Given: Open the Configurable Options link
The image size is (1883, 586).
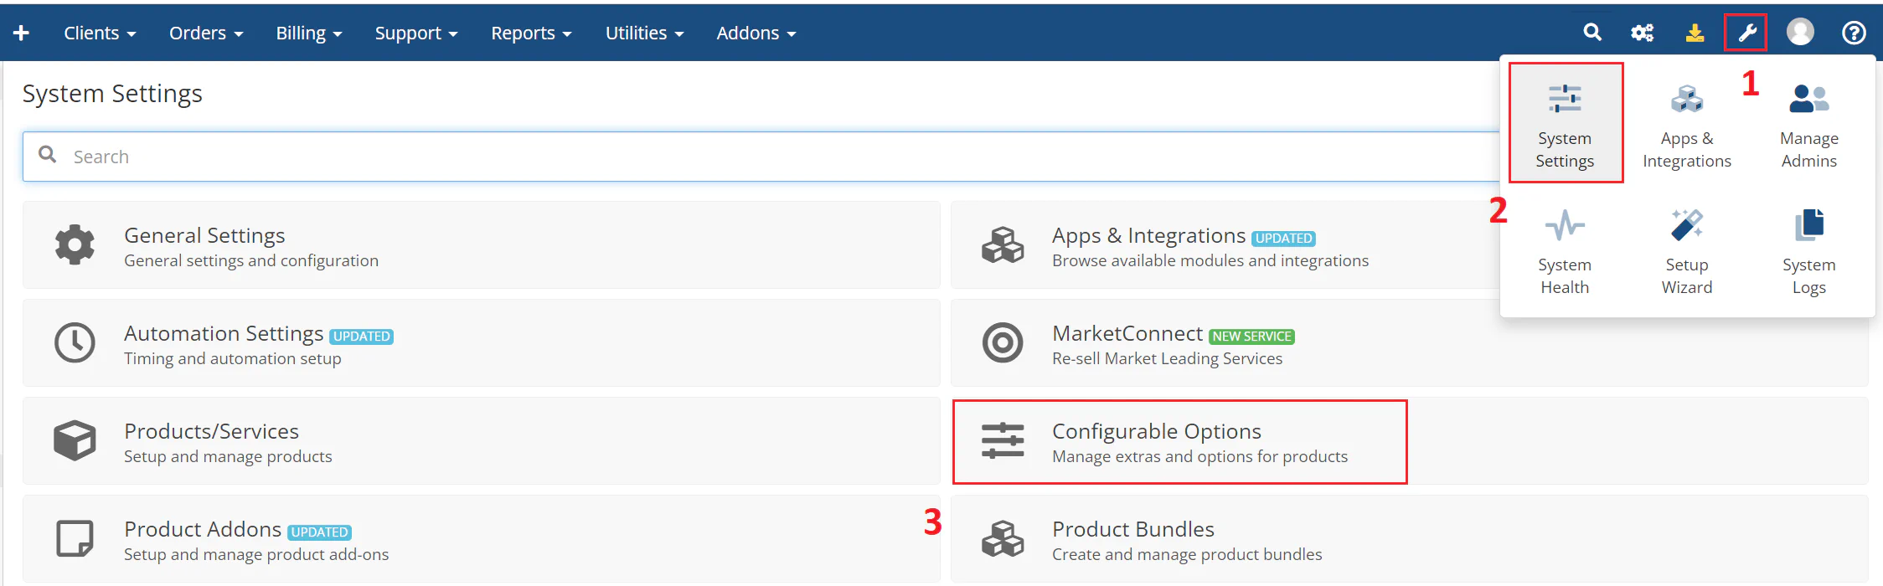Looking at the screenshot, I should [x=1157, y=431].
